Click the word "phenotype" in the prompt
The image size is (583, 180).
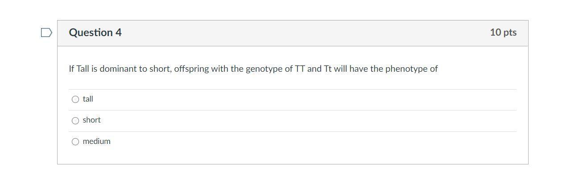point(406,69)
